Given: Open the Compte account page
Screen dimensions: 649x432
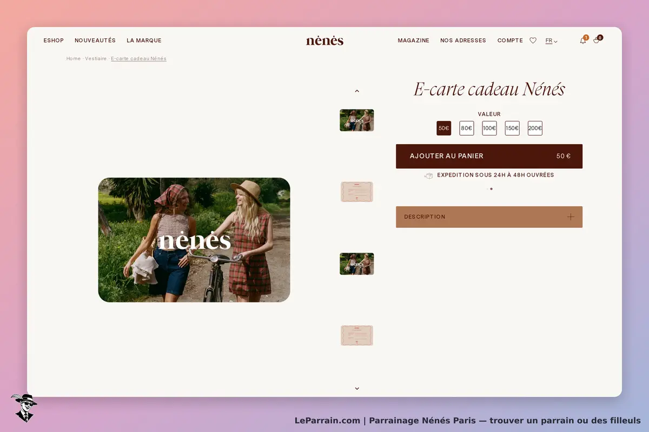Looking at the screenshot, I should [x=510, y=40].
